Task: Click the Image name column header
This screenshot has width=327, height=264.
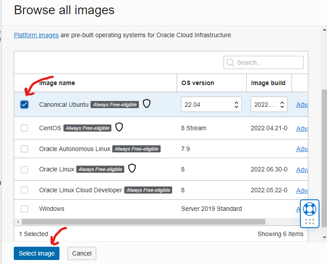Action: [x=57, y=83]
